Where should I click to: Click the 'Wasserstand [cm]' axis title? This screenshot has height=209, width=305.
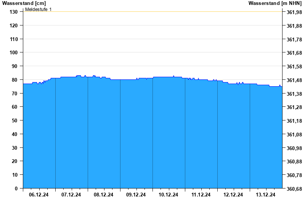coord(24,3)
